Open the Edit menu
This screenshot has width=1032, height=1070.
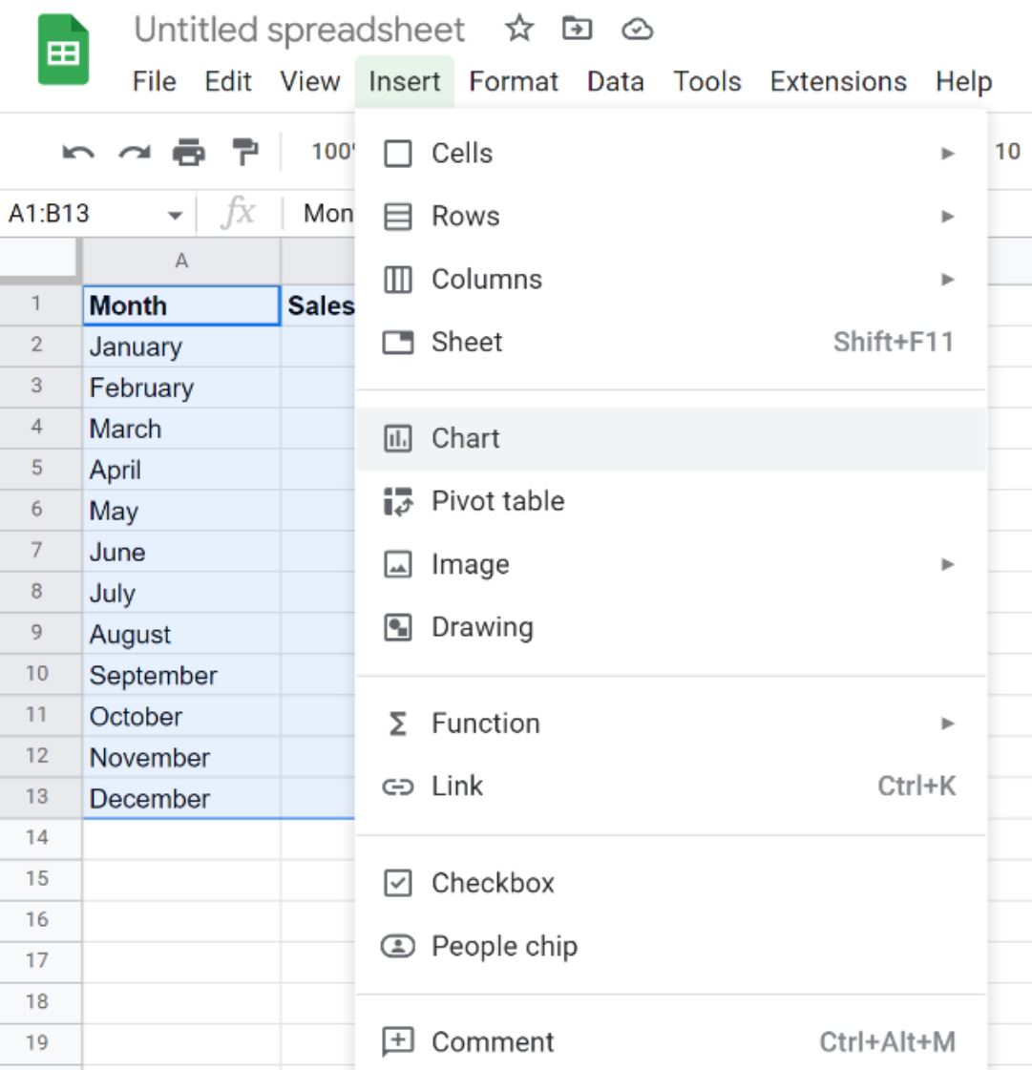point(228,82)
